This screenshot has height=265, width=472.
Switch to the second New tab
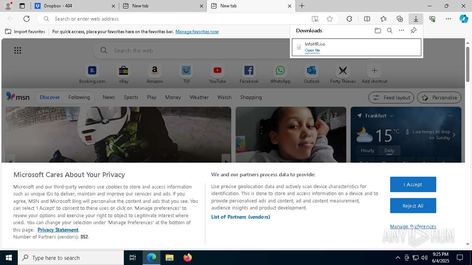pyautogui.click(x=251, y=6)
